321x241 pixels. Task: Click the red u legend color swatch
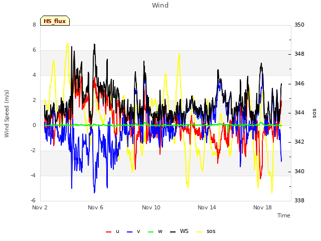coord(108,232)
